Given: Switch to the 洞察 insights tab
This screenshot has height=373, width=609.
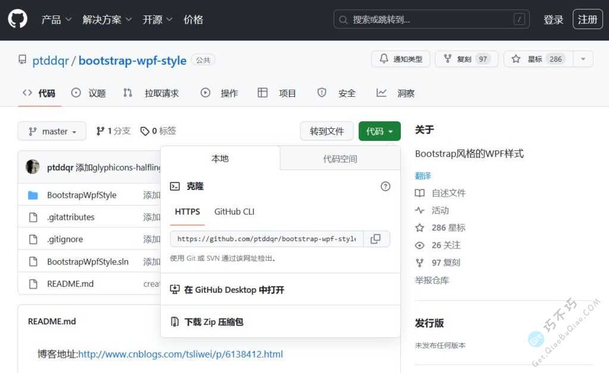Looking at the screenshot, I should 395,93.
